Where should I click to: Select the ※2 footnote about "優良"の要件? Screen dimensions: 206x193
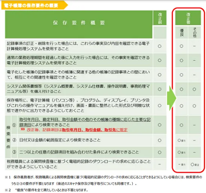pos(46,190)
